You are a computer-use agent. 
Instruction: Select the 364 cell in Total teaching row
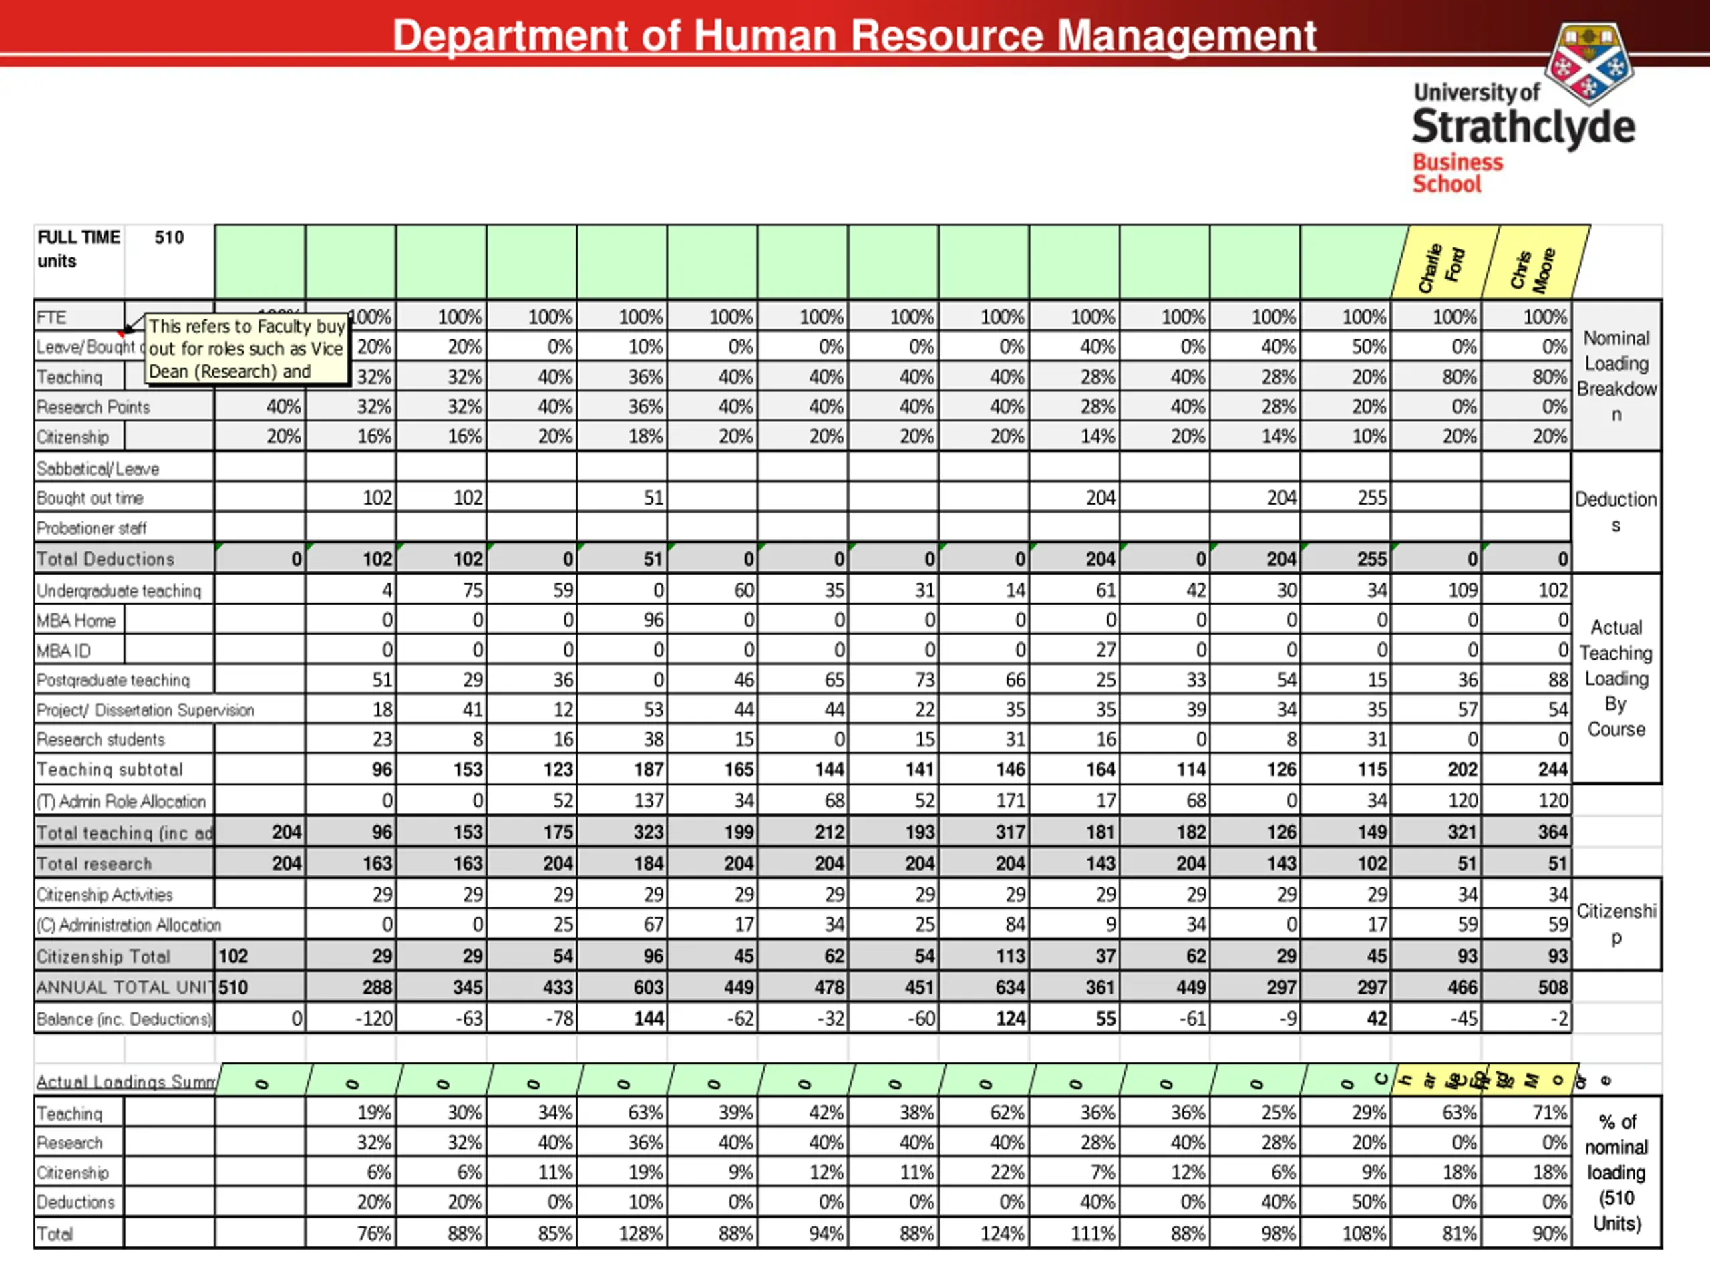1527,833
